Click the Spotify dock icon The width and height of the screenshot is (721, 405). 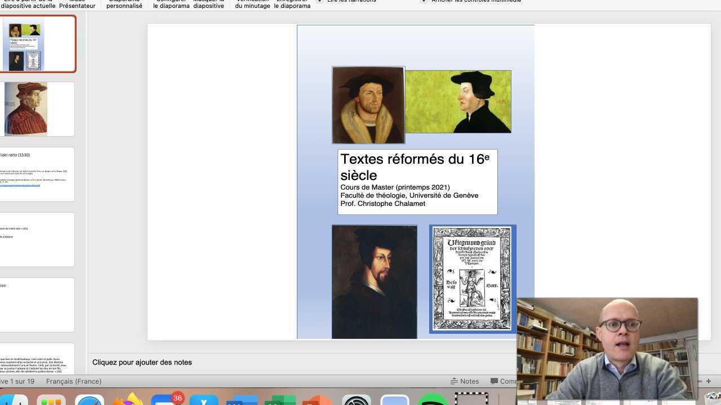click(431, 400)
